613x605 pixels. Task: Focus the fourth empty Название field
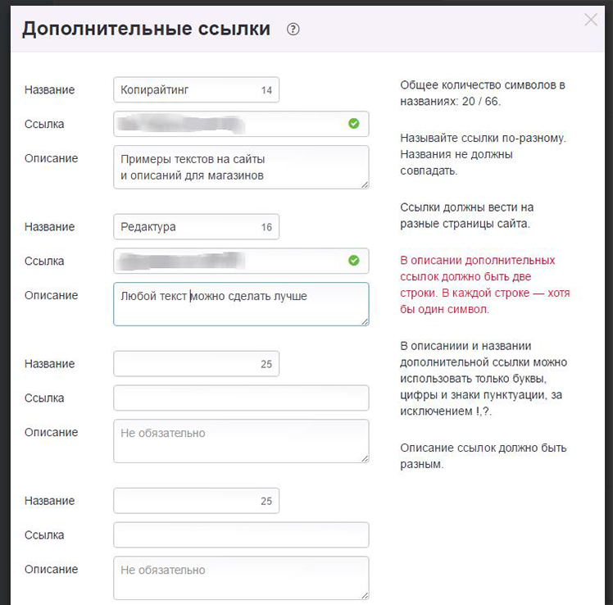pos(196,501)
